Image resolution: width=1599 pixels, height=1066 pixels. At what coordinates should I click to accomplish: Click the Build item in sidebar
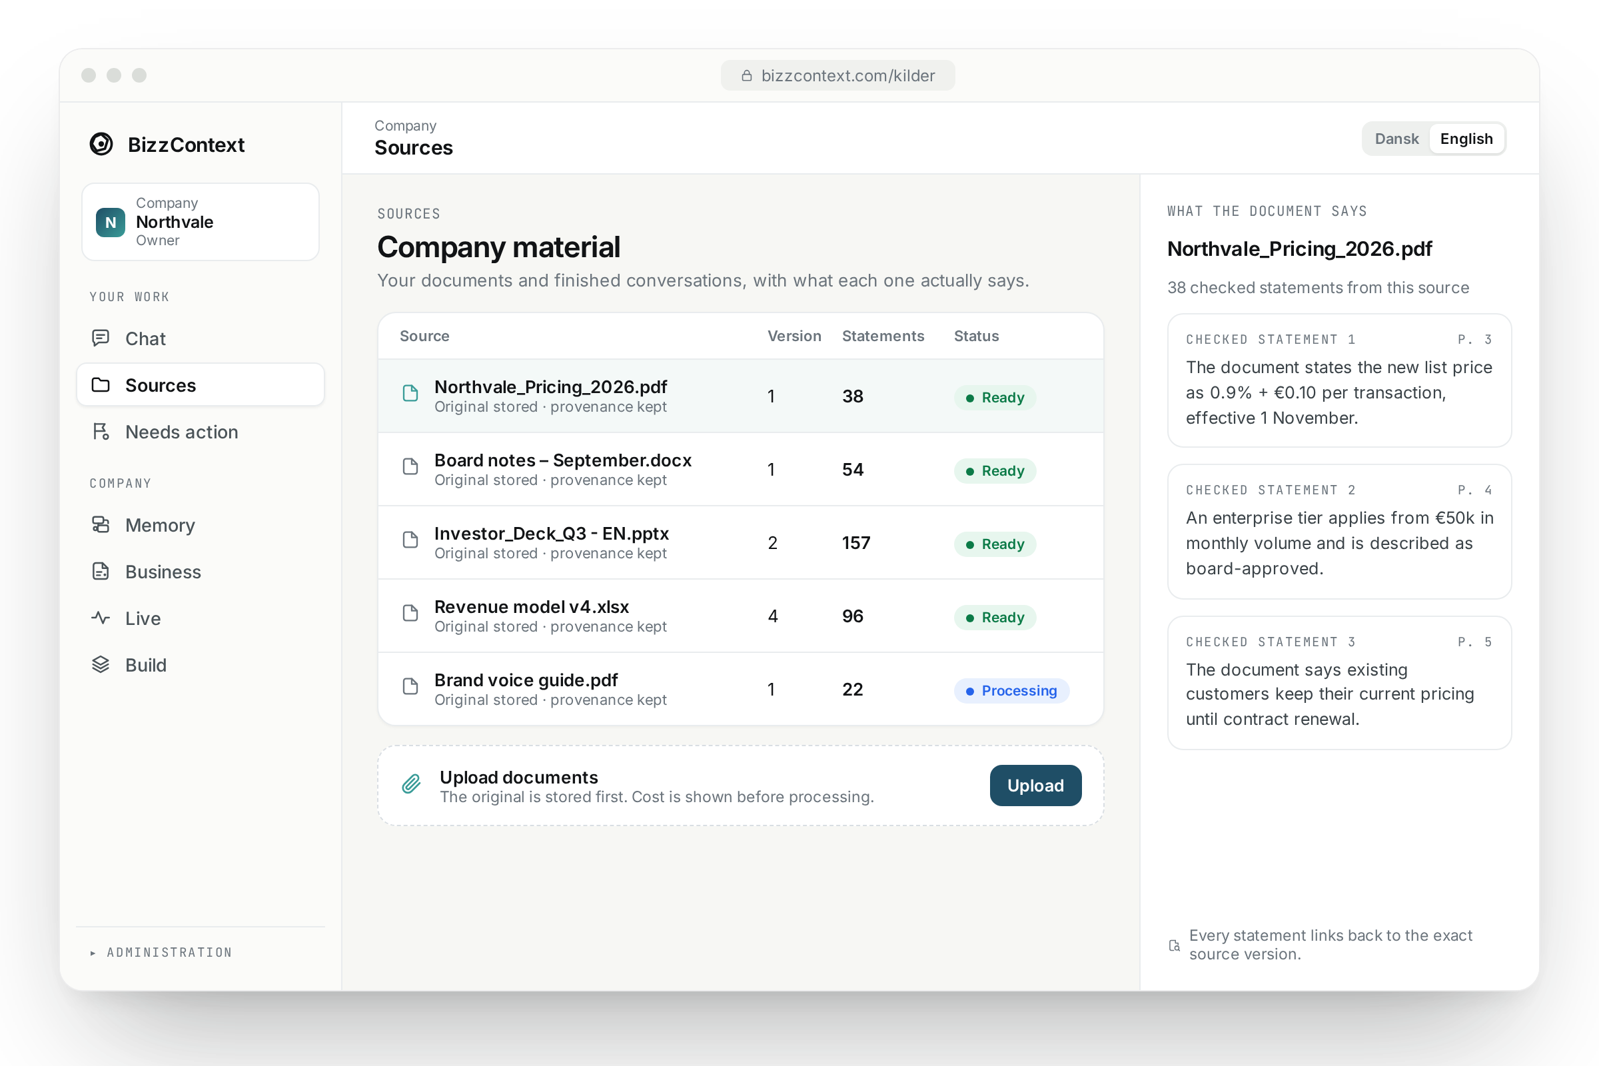coord(201,665)
